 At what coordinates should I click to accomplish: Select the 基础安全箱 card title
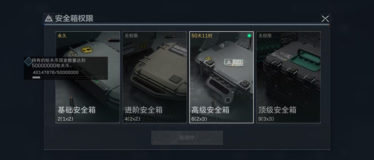77,110
